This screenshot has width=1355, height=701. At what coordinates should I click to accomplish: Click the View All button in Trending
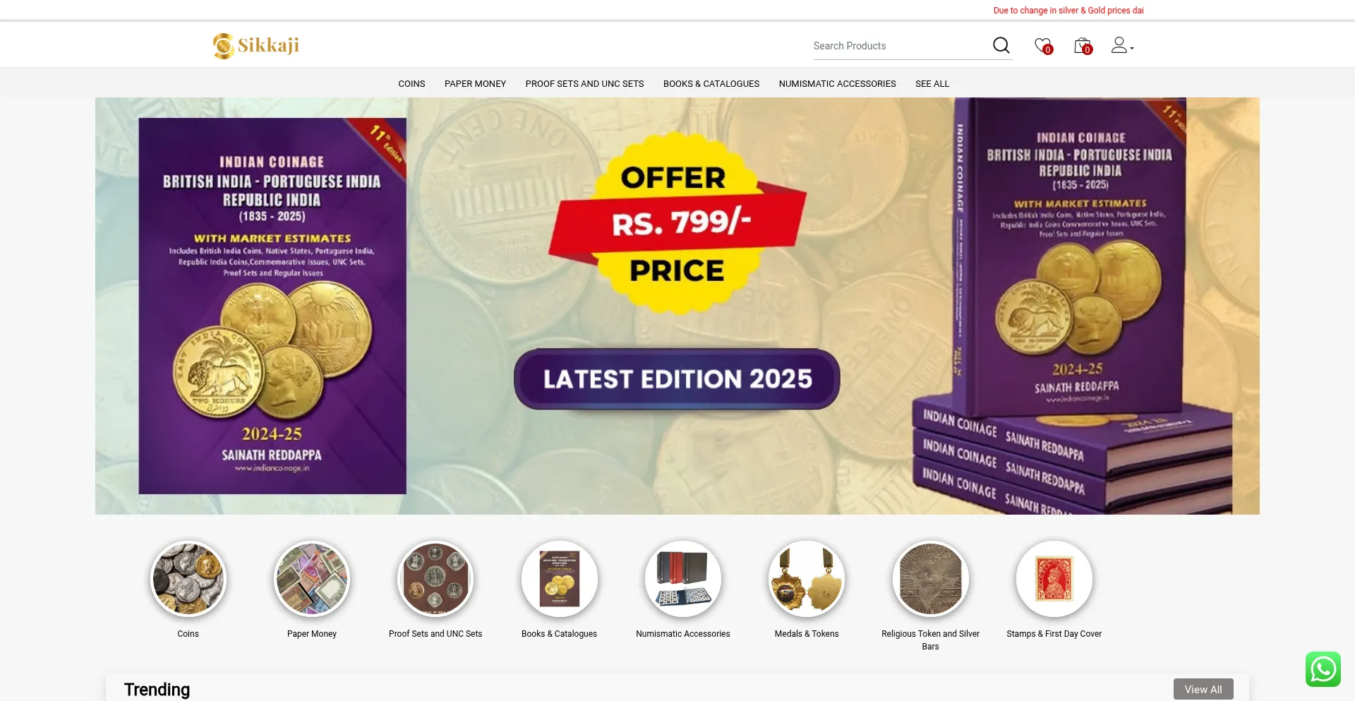point(1203,689)
